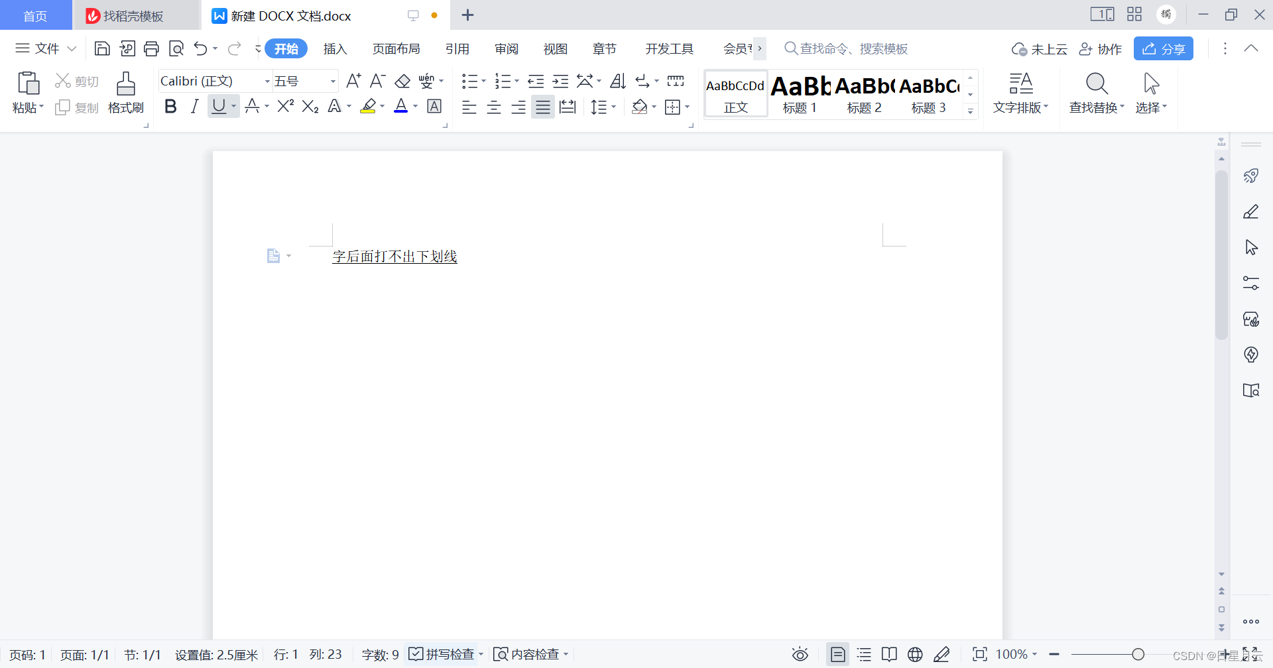Click the 未上云 cloud status button
The image size is (1273, 668).
[1039, 49]
